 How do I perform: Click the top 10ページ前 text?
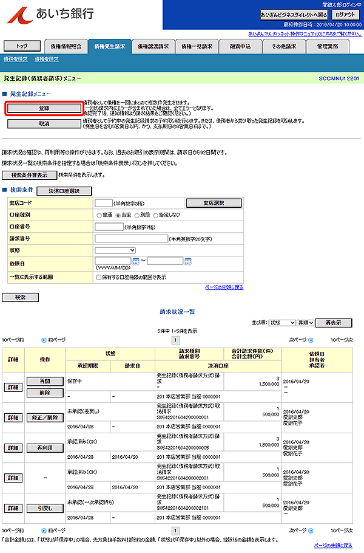click(x=13, y=340)
